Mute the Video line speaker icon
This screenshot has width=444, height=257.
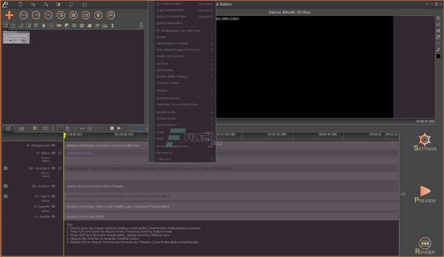point(59,153)
